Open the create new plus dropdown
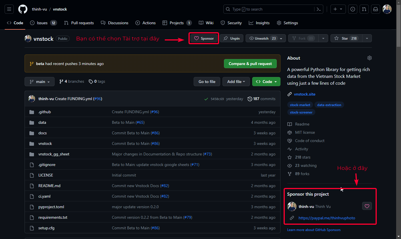This screenshot has width=401, height=239. (x=338, y=9)
